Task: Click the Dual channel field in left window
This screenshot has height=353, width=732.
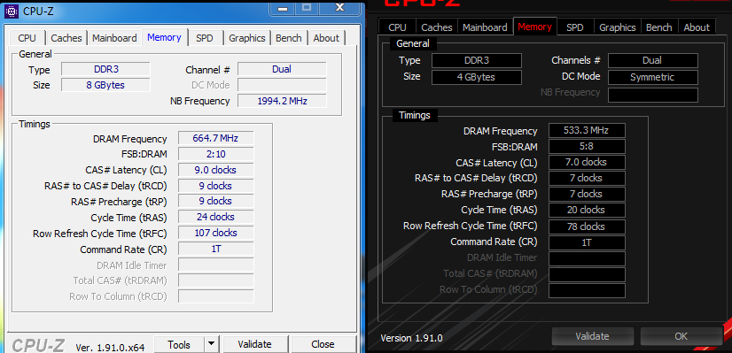Action: [x=282, y=69]
